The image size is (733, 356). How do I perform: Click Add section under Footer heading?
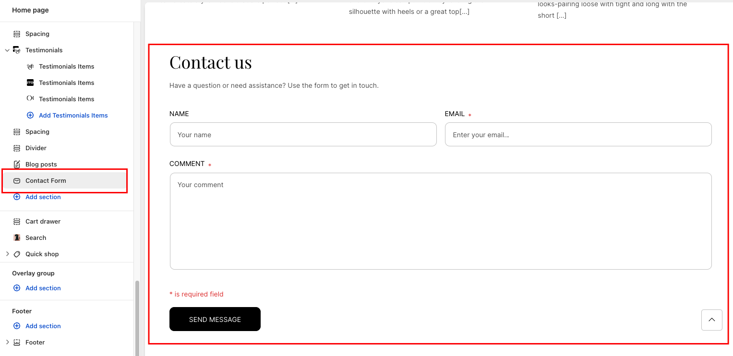coord(43,326)
